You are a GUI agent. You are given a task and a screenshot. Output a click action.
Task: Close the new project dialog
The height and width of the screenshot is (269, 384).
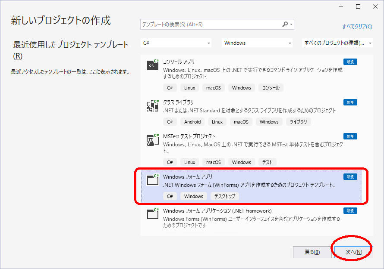pyautogui.click(x=374, y=6)
